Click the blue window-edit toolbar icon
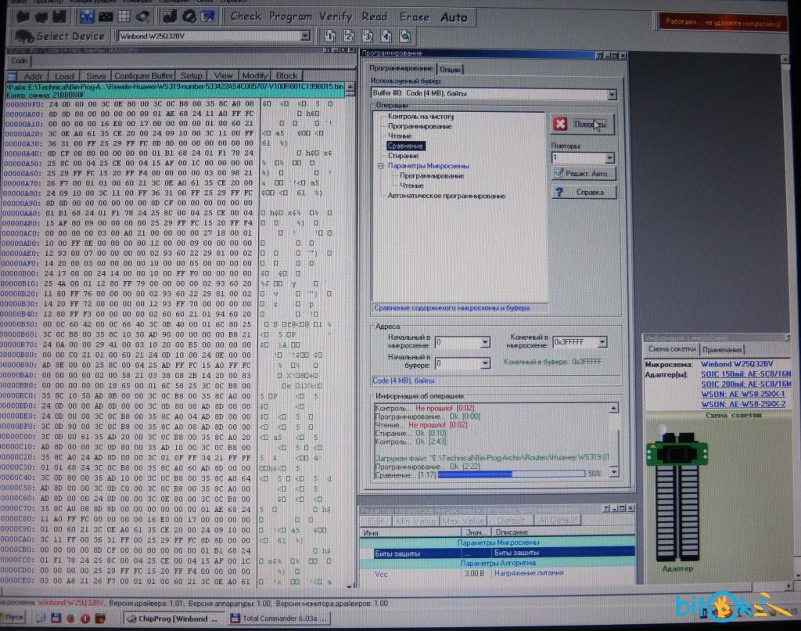 point(208,16)
